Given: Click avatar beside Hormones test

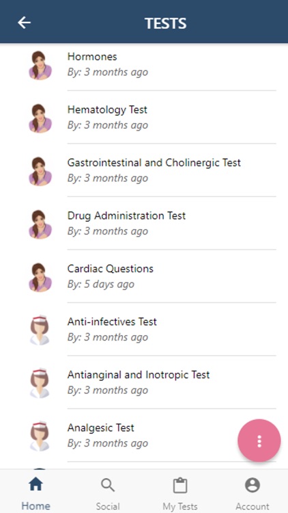Looking at the screenshot, I should [40, 65].
